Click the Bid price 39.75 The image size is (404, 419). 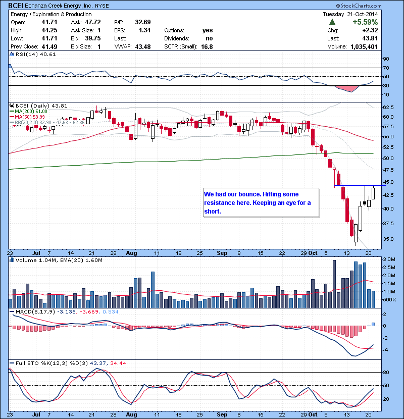(x=93, y=38)
